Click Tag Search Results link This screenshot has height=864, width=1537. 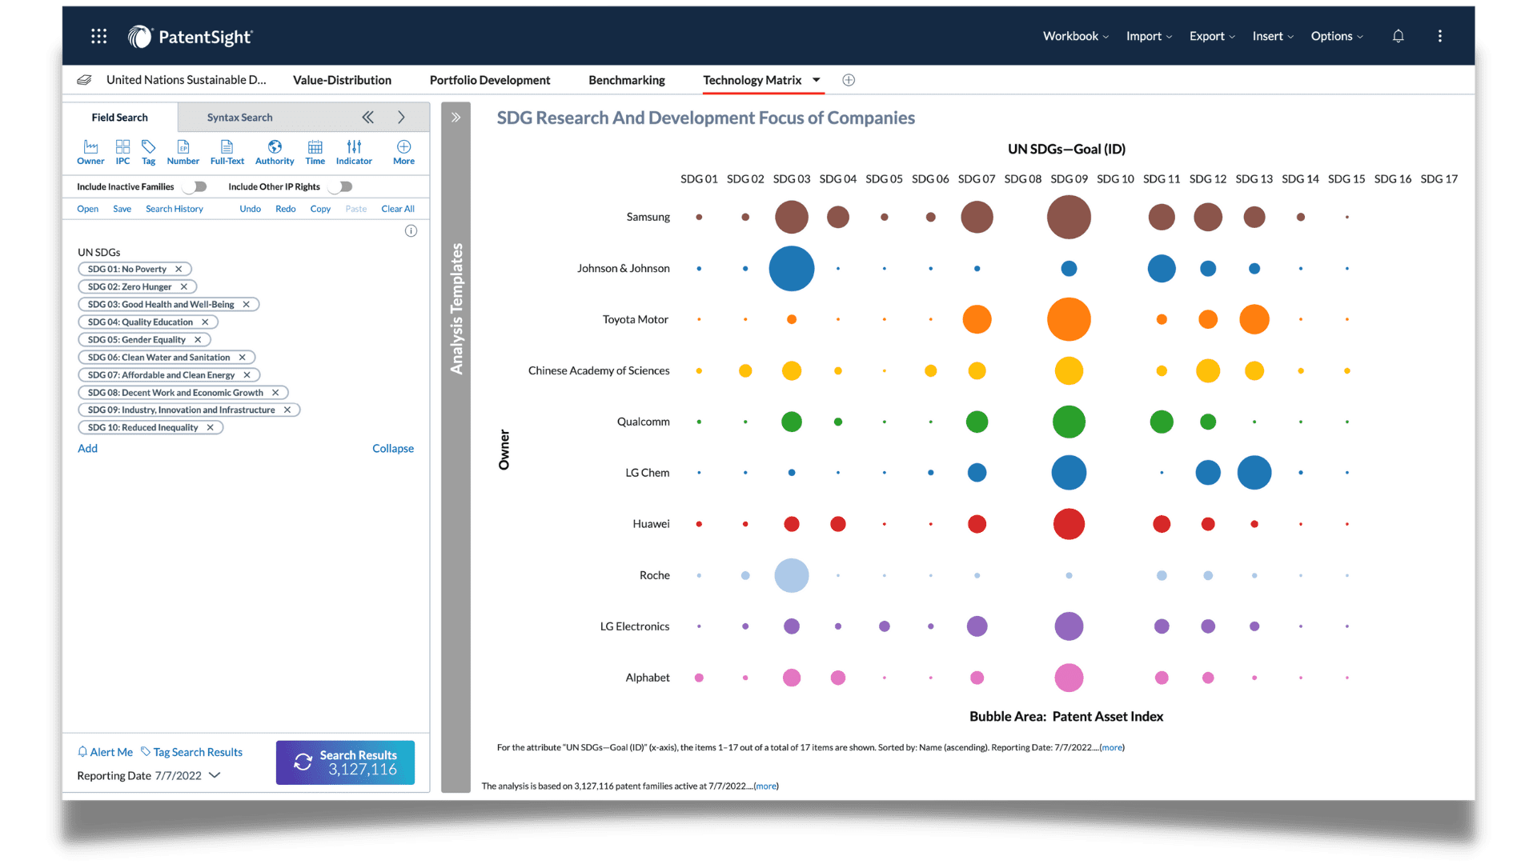(x=192, y=752)
